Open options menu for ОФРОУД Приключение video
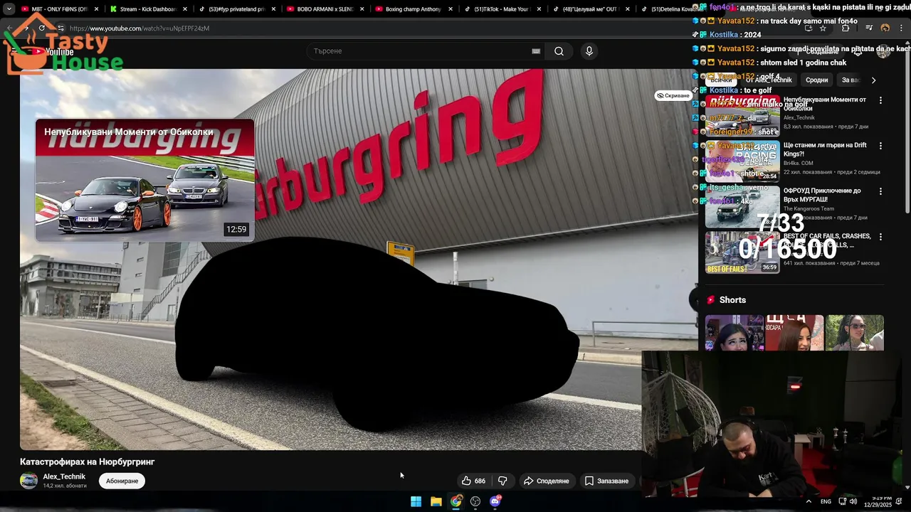 click(x=880, y=191)
